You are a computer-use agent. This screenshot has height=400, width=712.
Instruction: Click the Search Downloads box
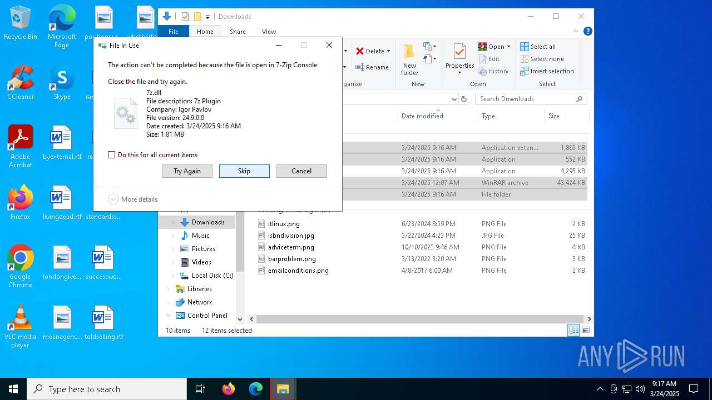tap(531, 99)
